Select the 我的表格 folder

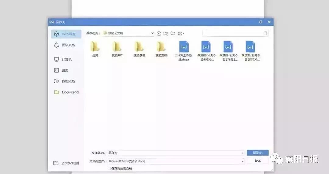139,49
